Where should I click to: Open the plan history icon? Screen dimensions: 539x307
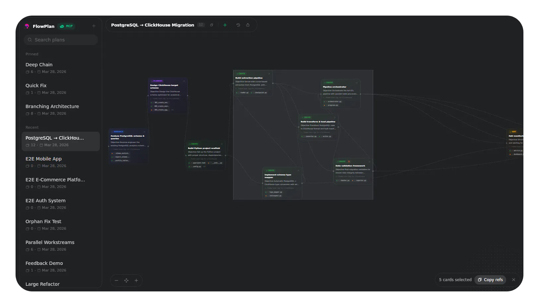pos(238,25)
